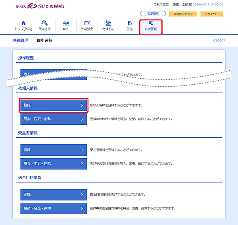Open the 為替予約 menu label

108,29
